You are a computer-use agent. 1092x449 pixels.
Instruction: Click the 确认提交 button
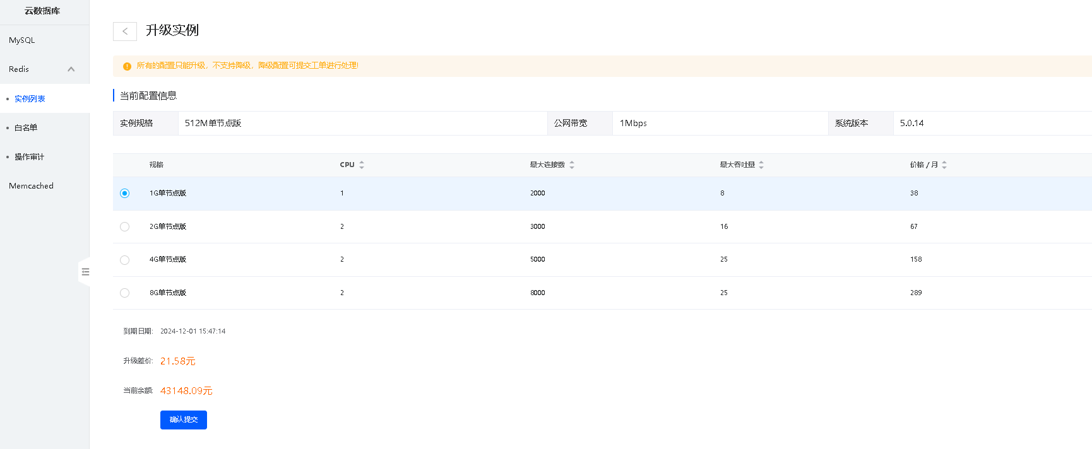click(x=183, y=419)
